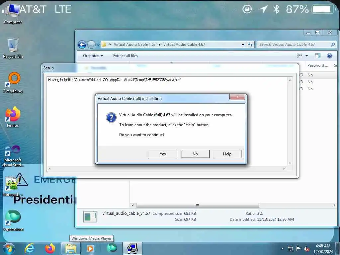Minimize the Explorer window
Viewport: 340px width, 255px height.
(x=308, y=33)
